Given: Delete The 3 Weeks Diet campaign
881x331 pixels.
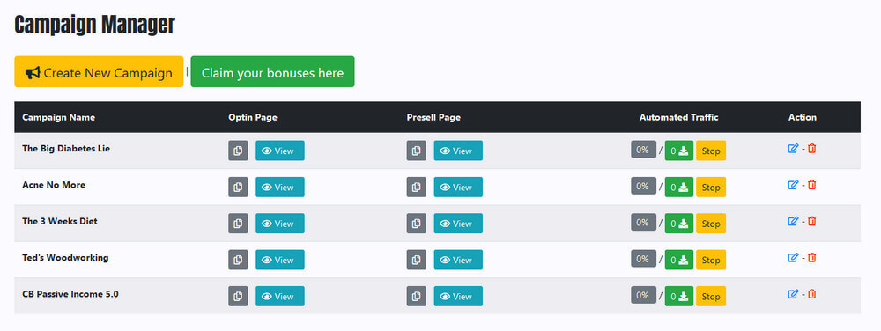Looking at the screenshot, I should click(812, 221).
